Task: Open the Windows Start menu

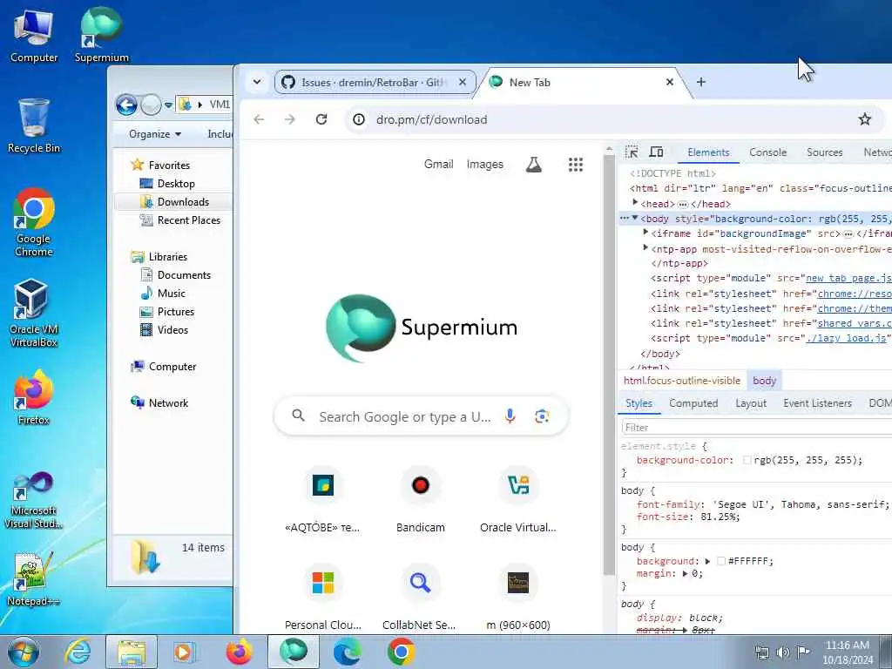Action: pos(24,652)
